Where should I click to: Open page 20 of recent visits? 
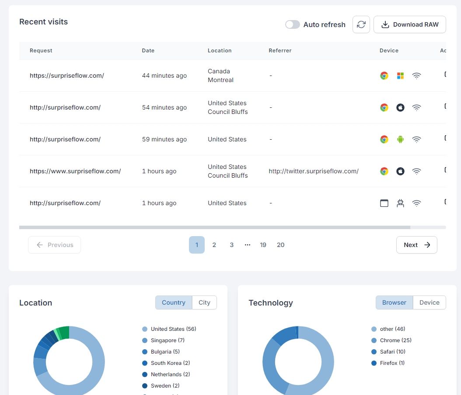click(x=280, y=245)
